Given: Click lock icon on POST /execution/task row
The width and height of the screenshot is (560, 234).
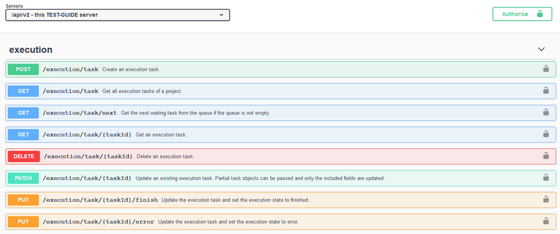Looking at the screenshot, I should coord(545,69).
